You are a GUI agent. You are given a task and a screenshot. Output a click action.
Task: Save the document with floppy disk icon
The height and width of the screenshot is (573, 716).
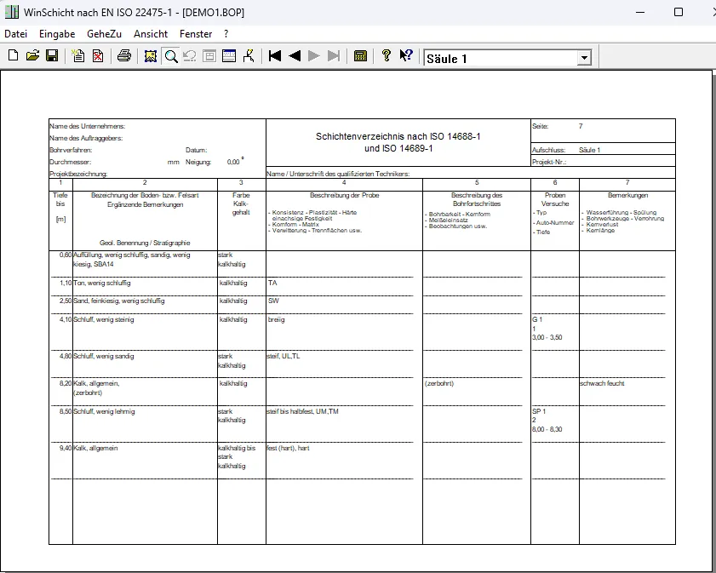tap(52, 55)
